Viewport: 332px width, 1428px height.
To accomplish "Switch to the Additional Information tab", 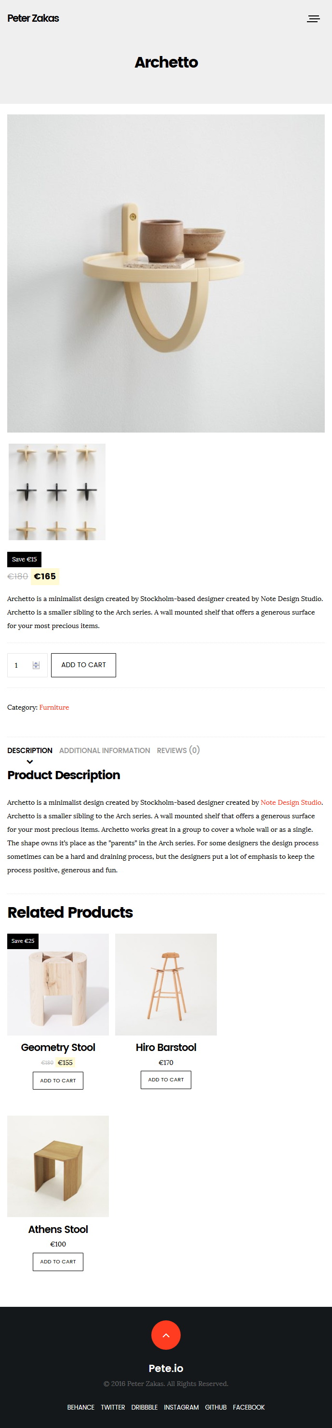I will click(x=105, y=751).
